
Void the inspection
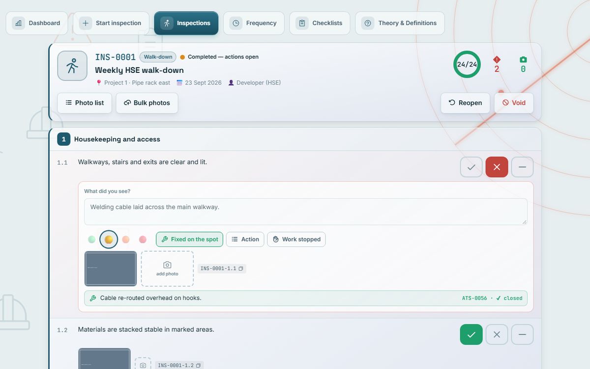[x=514, y=103]
